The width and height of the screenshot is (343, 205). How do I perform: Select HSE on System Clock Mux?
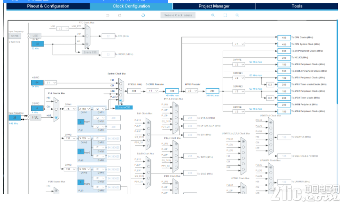coord(121,95)
